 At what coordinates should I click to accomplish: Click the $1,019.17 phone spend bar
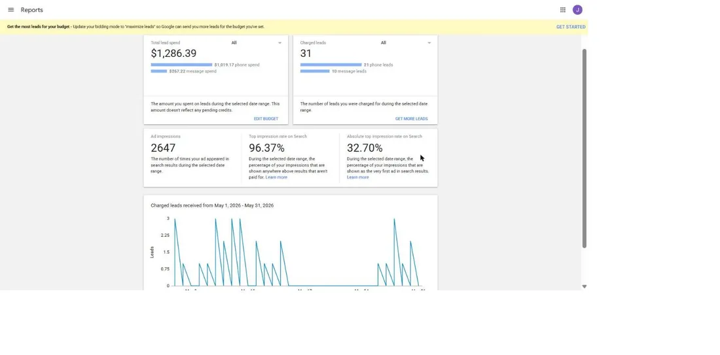(x=181, y=65)
